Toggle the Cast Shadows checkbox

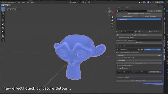click(135, 32)
